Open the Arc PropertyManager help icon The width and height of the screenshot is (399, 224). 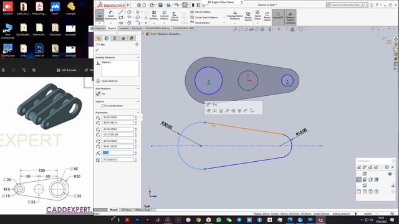(x=137, y=44)
